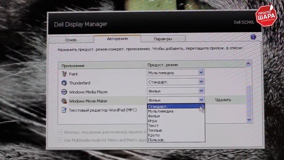Click the Windows Media Player icon

[x=64, y=92]
